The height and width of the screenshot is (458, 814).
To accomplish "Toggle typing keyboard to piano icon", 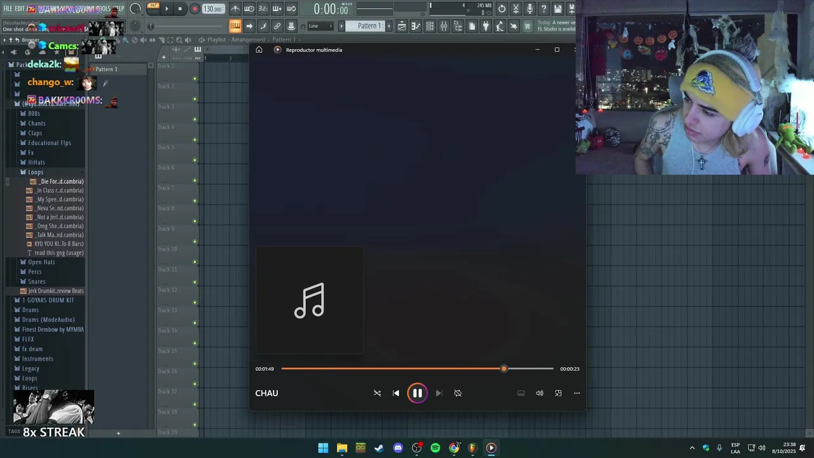I will pyautogui.click(x=235, y=26).
